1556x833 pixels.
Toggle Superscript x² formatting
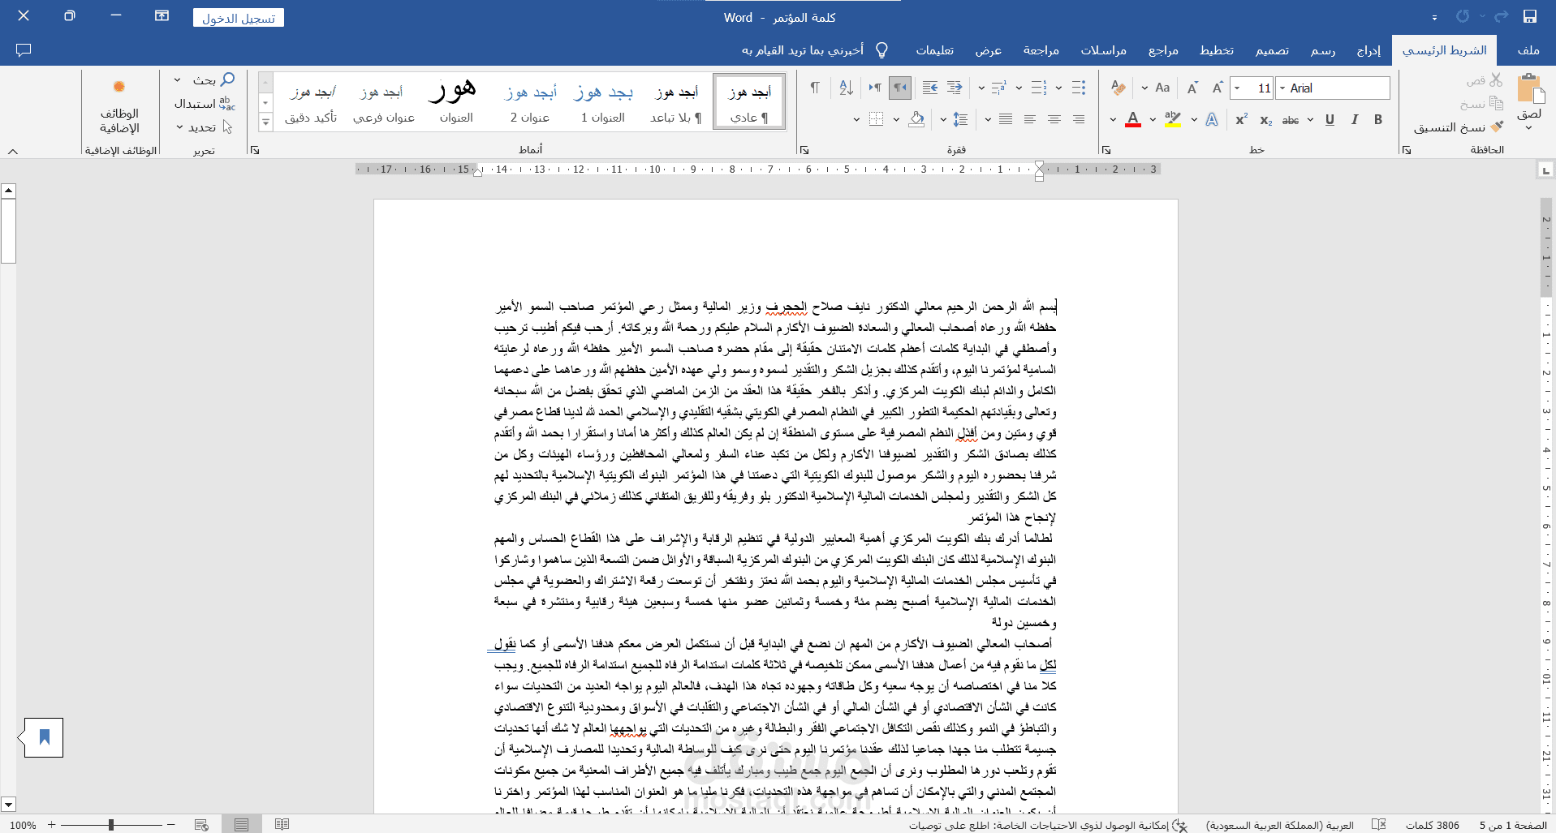(1242, 120)
